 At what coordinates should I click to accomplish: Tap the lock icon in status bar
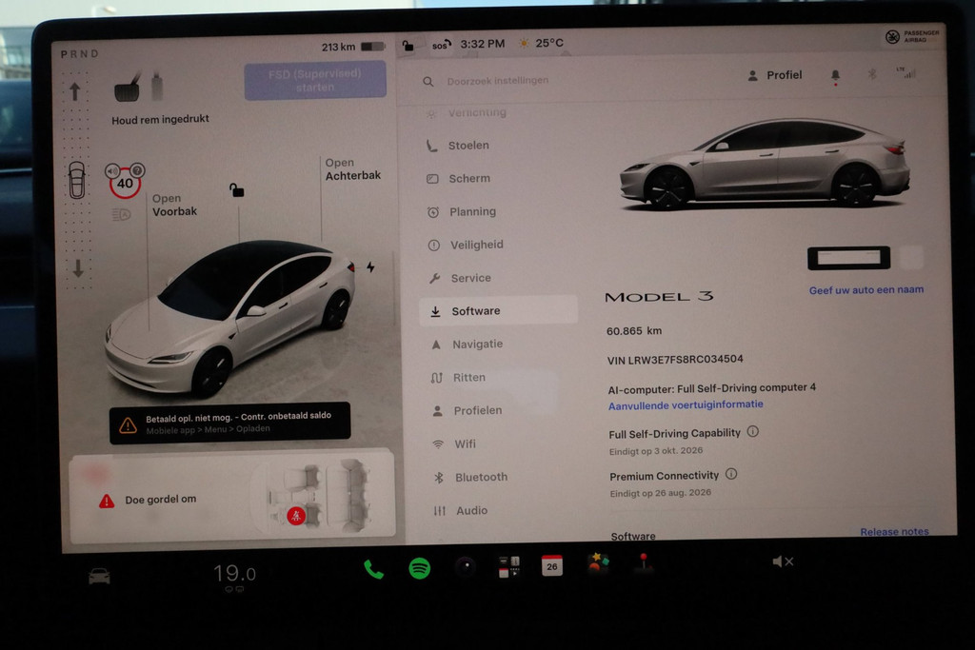pyautogui.click(x=408, y=45)
